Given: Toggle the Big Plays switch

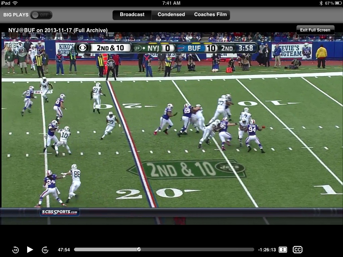Looking at the screenshot, I should (41, 15).
